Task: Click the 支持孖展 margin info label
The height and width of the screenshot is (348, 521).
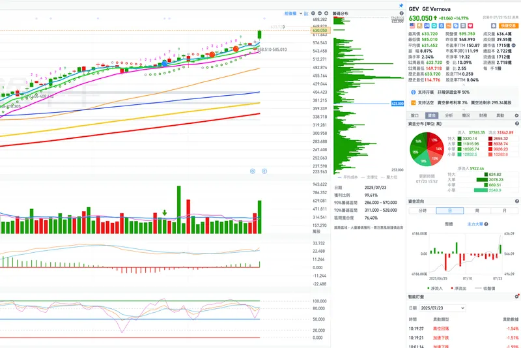Action: click(426, 92)
